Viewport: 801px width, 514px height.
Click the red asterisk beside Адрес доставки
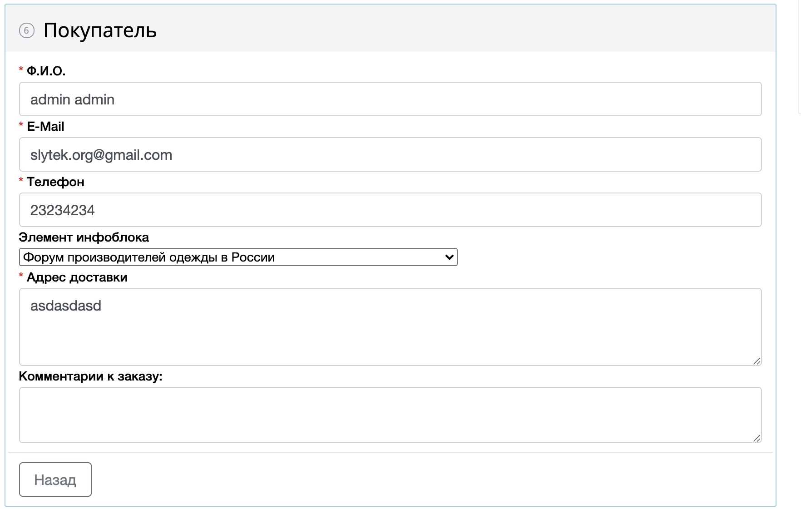[21, 276]
